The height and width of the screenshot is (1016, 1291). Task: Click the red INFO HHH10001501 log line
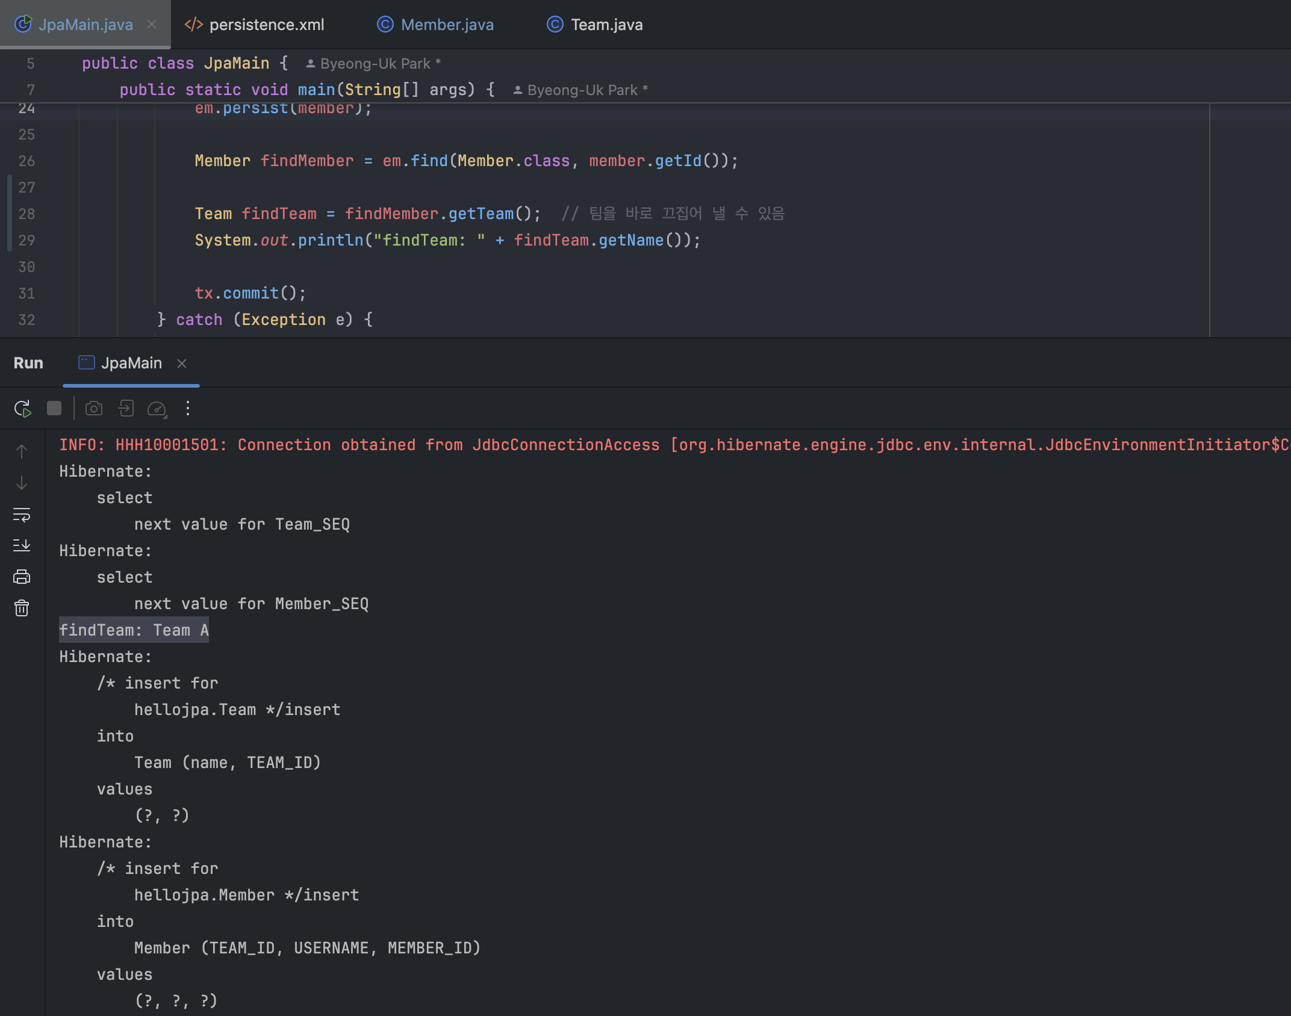(x=674, y=445)
